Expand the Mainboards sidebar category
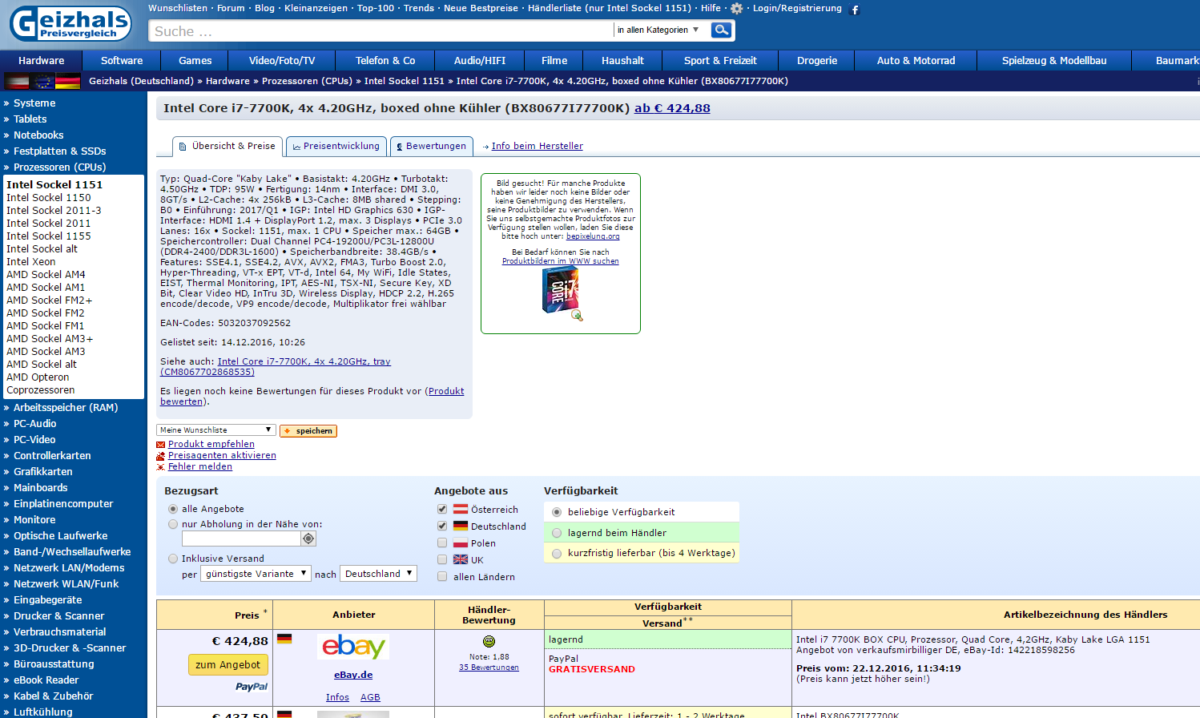Viewport: 1200px width, 718px height. (x=40, y=487)
